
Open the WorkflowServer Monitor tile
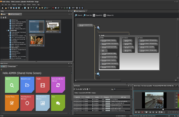click(x=43, y=103)
